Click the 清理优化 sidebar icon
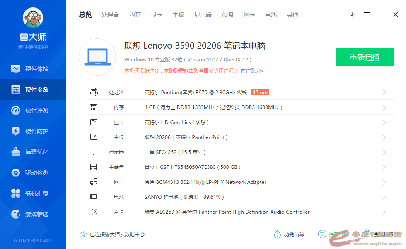This screenshot has width=406, height=249. (x=16, y=152)
